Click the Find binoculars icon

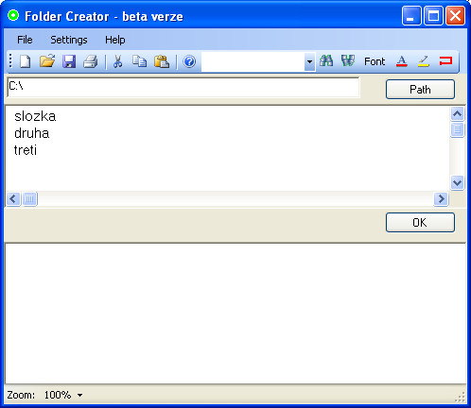[x=326, y=60]
